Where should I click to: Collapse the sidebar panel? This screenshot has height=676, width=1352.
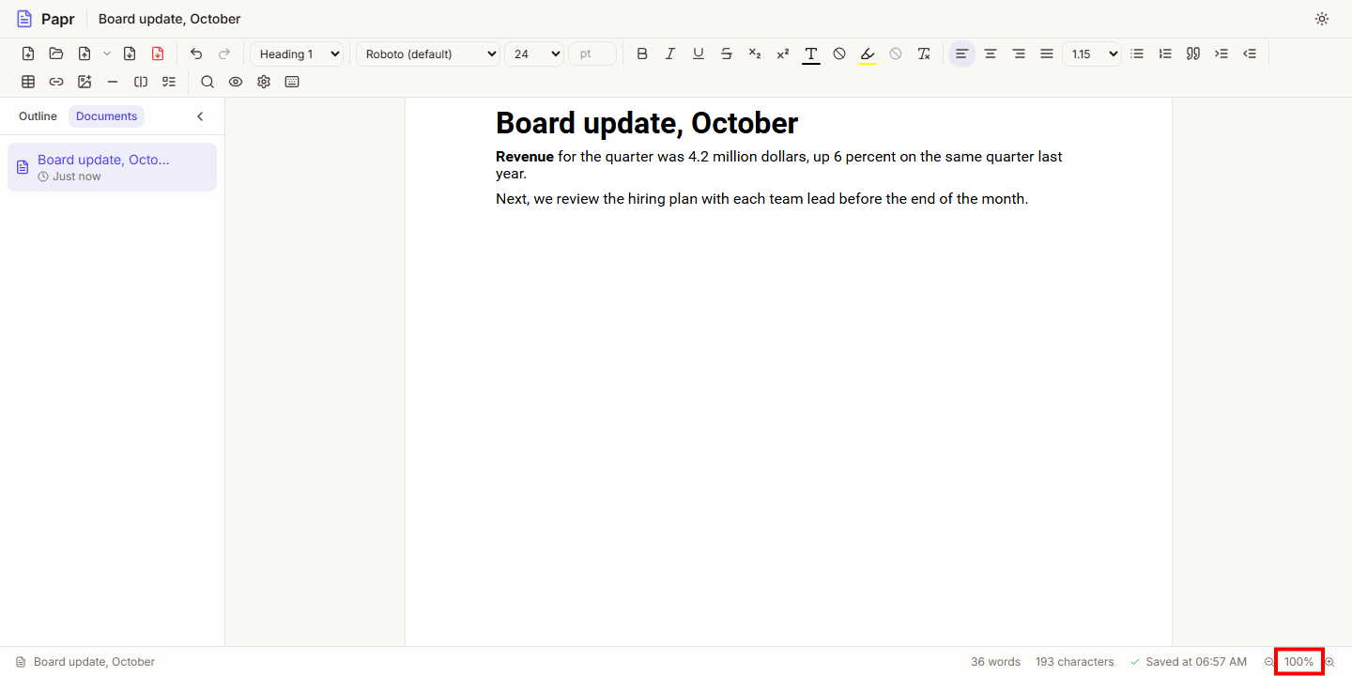[200, 116]
